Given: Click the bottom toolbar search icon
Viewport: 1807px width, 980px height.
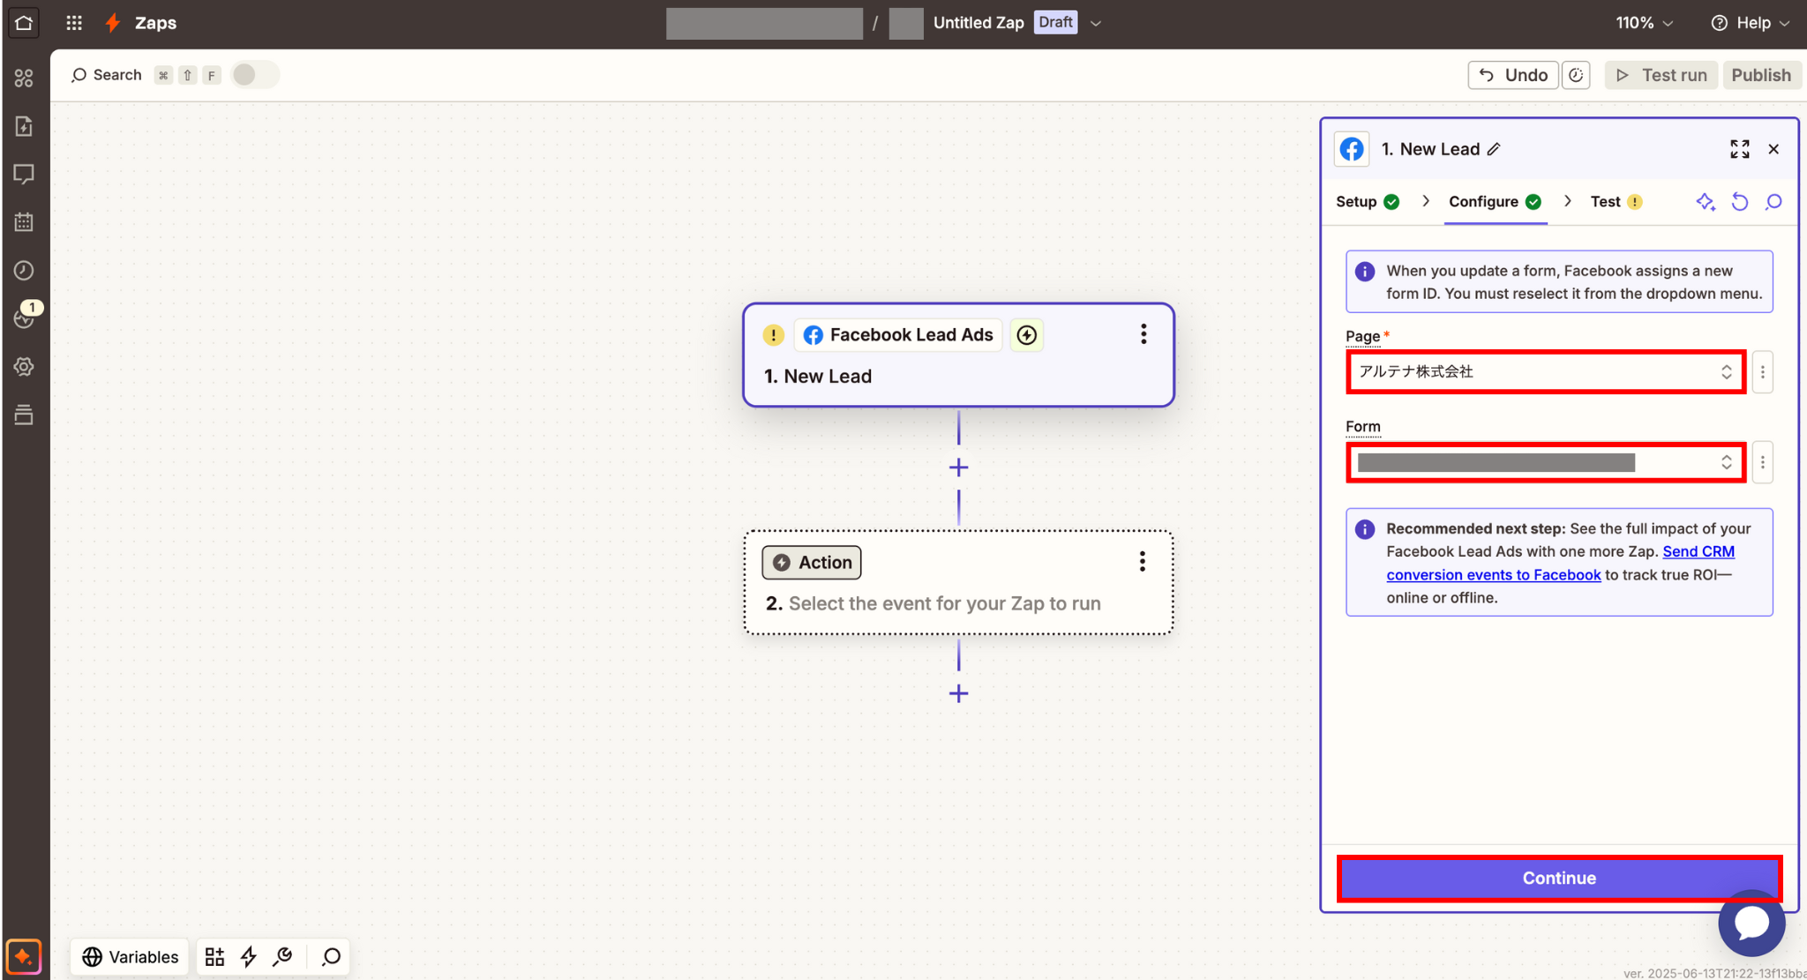Looking at the screenshot, I should tap(331, 957).
